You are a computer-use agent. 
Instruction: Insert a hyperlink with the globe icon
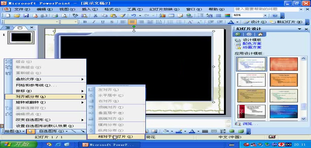(190, 16)
